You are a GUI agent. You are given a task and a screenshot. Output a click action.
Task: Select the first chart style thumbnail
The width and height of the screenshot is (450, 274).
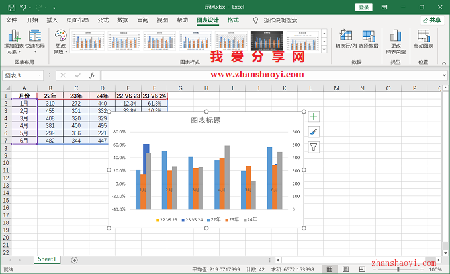pyautogui.click(x=87, y=41)
